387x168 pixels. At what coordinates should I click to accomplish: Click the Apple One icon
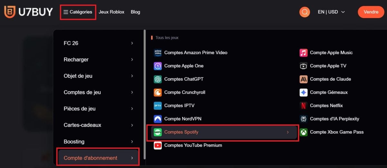[158, 66]
